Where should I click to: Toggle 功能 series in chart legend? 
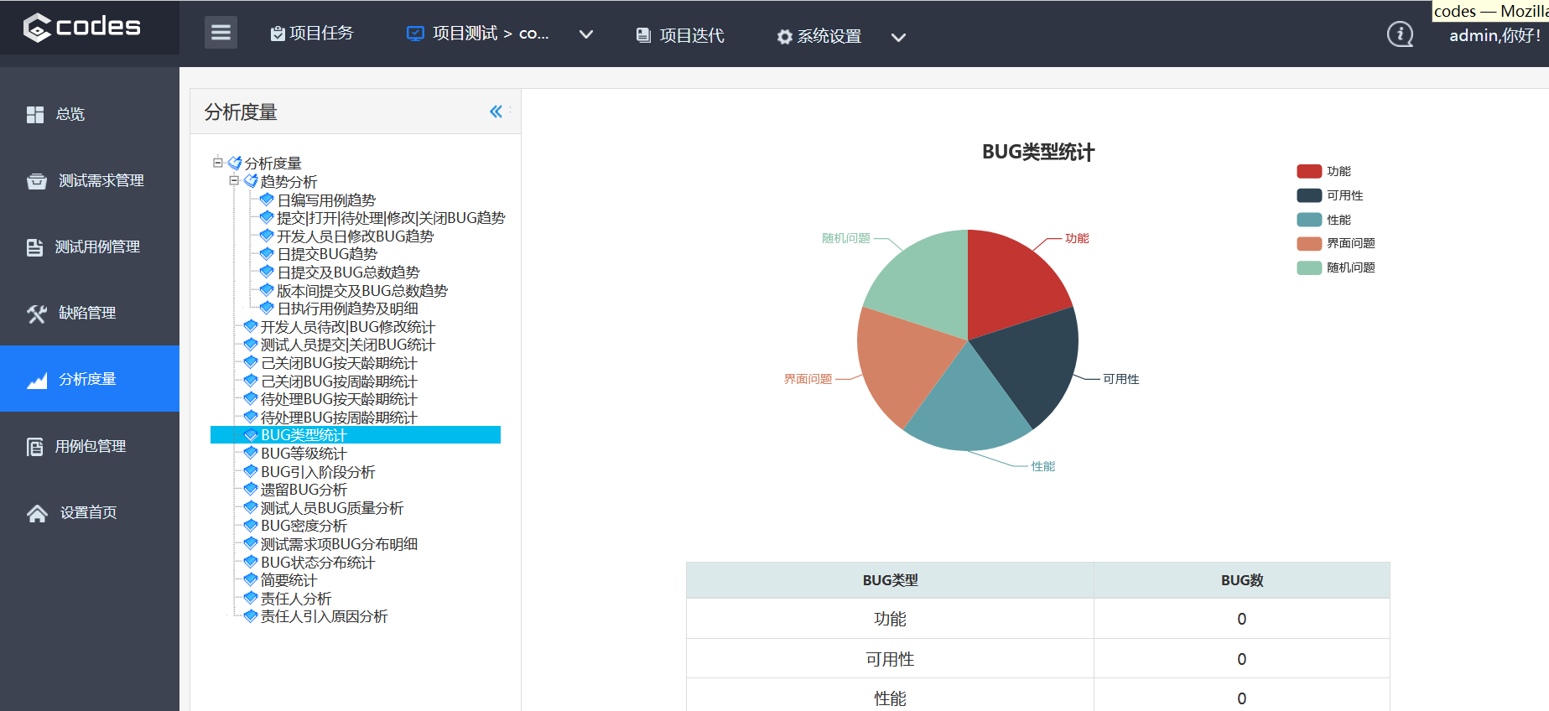click(x=1323, y=171)
